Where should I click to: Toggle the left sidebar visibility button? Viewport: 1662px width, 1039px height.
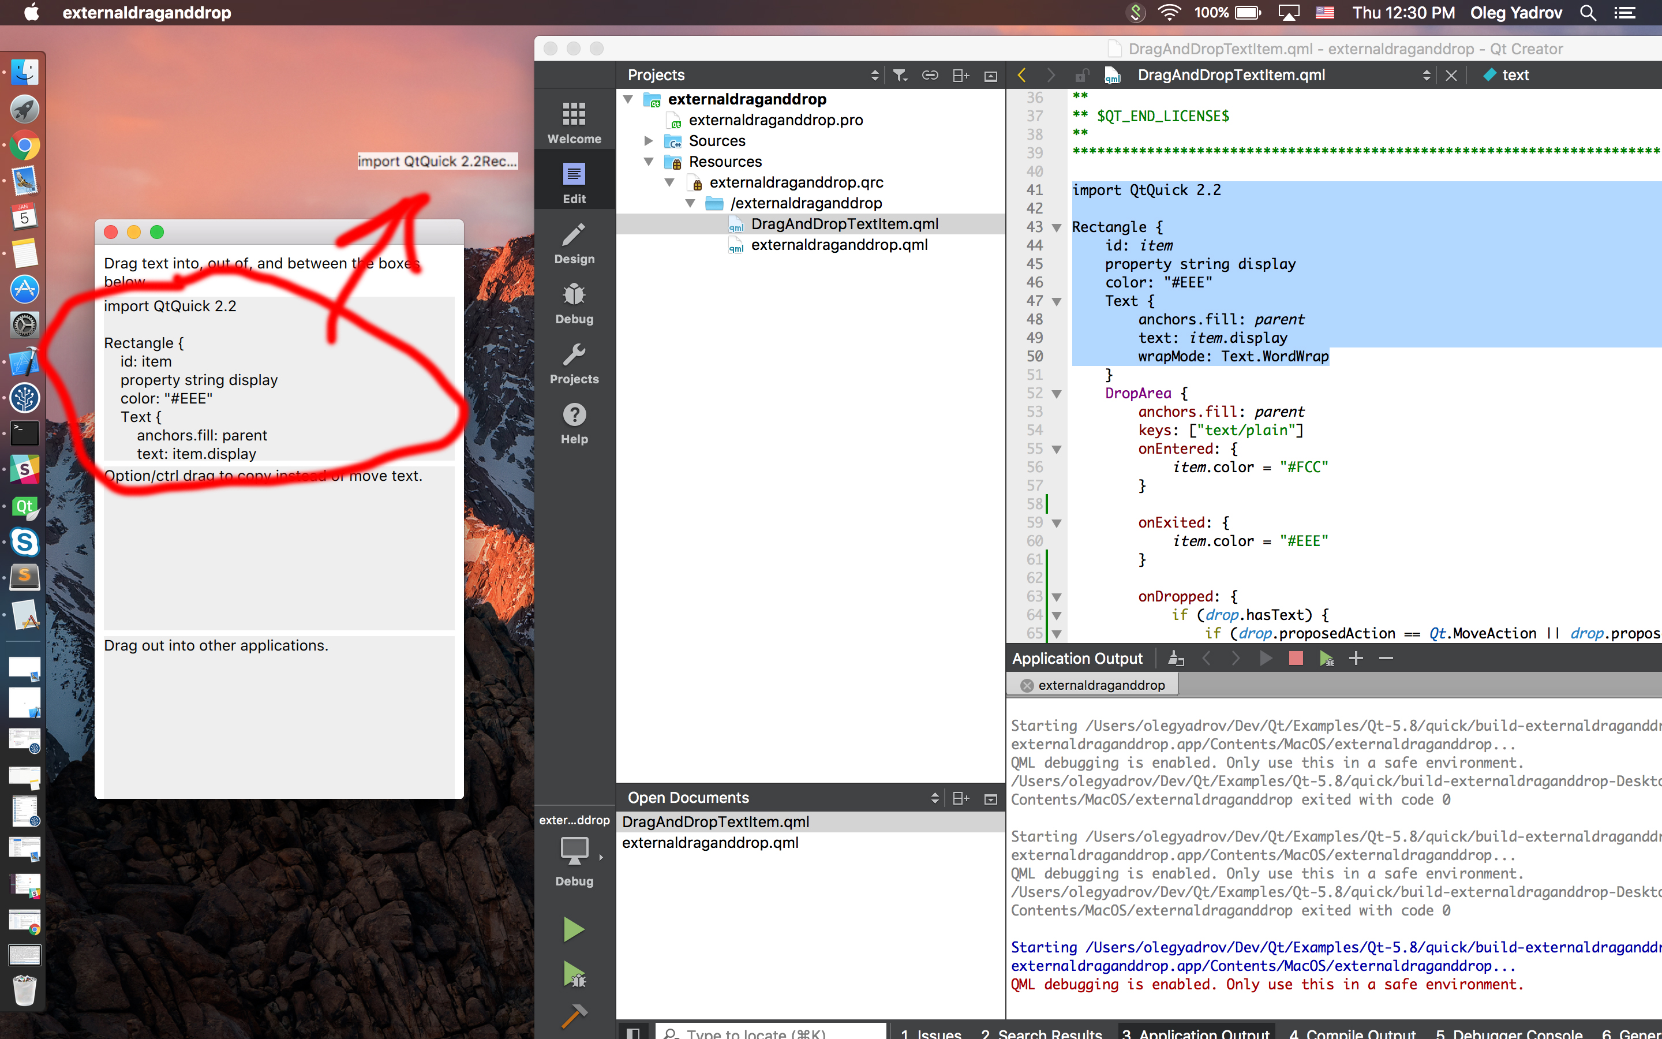[x=632, y=1032]
